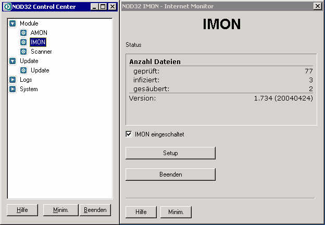Click the NOD32 logo icon in the Control Center title bar
The height and width of the screenshot is (225, 325).
pos(7,7)
